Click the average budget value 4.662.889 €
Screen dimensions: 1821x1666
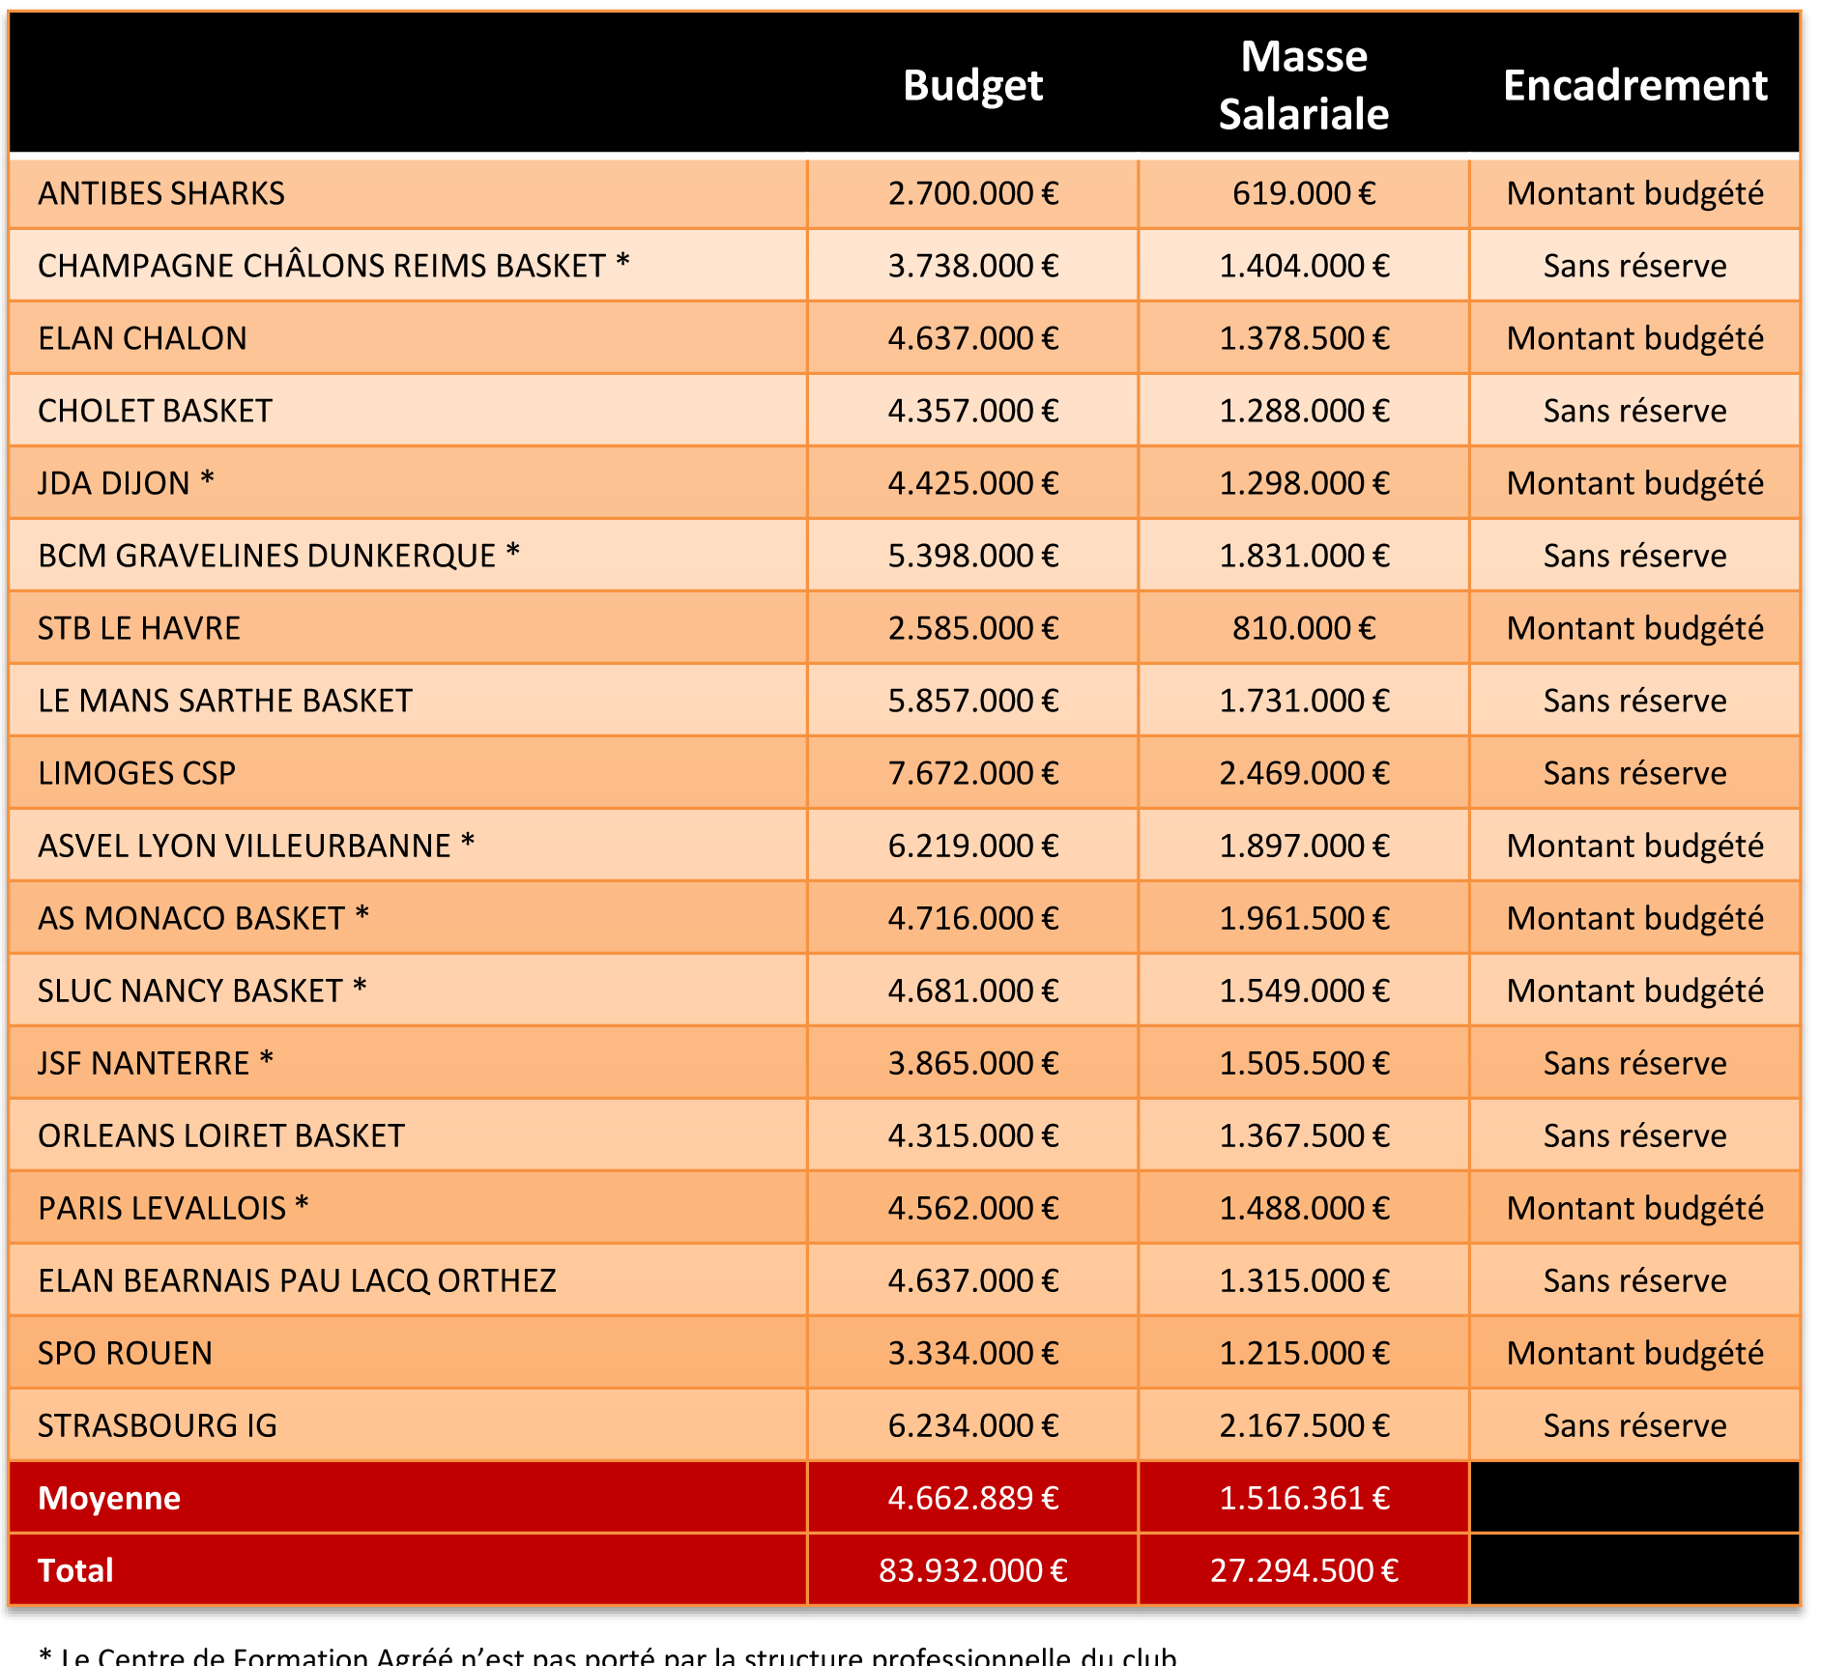tap(972, 1498)
